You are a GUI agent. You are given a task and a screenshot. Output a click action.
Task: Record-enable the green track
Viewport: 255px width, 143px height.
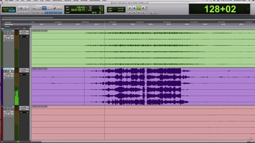(4, 33)
